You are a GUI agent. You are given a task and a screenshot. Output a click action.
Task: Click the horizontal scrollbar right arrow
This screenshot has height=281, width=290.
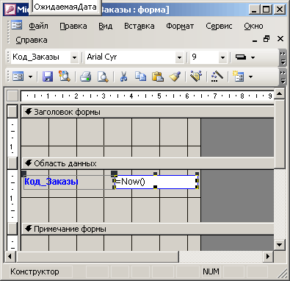[268, 257]
